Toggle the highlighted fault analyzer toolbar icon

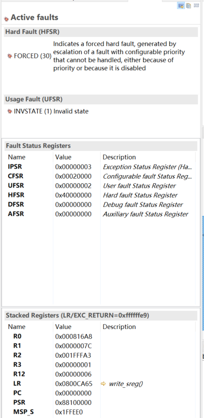(181, 6)
